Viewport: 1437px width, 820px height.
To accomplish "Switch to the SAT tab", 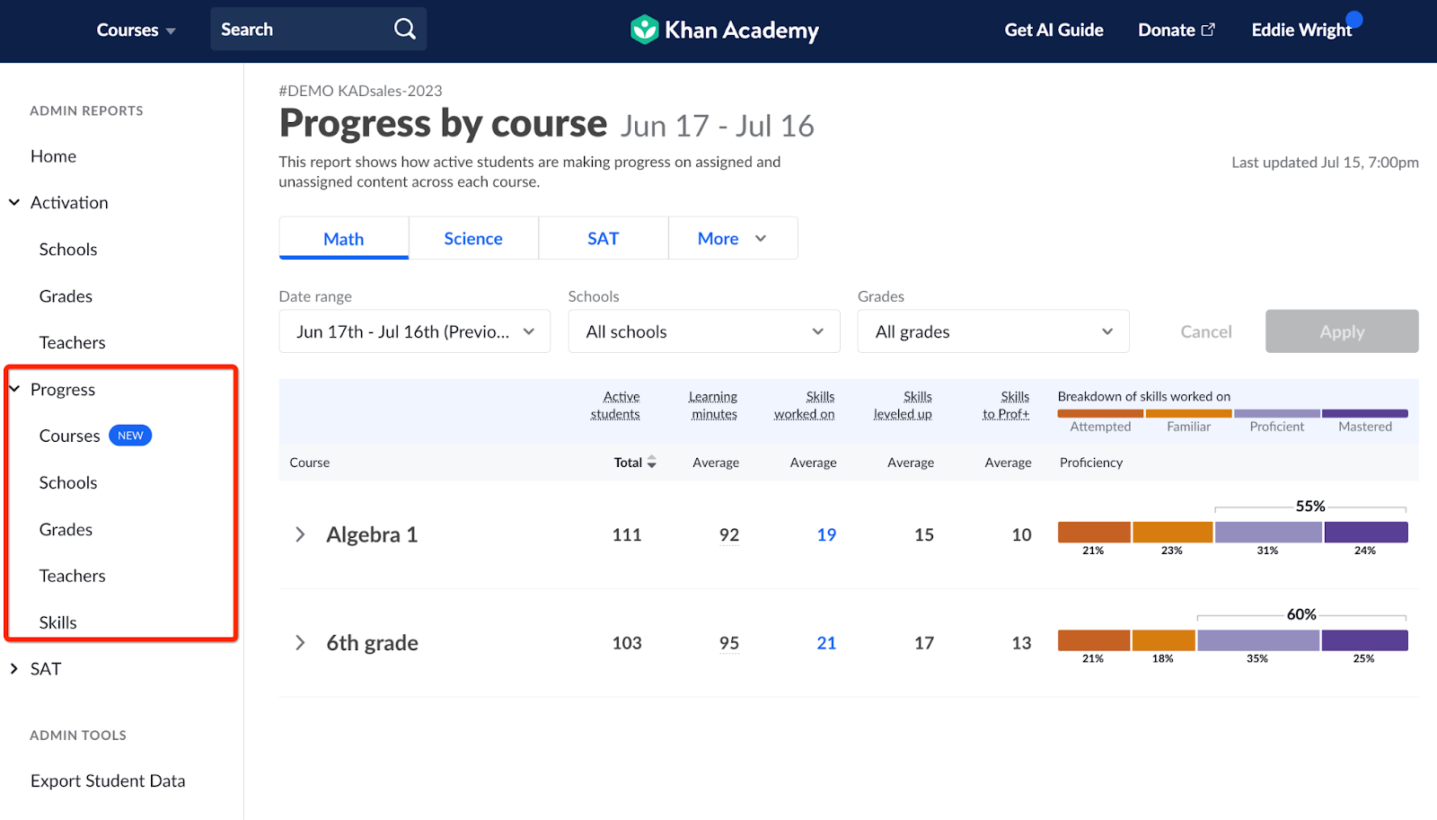I will point(604,238).
